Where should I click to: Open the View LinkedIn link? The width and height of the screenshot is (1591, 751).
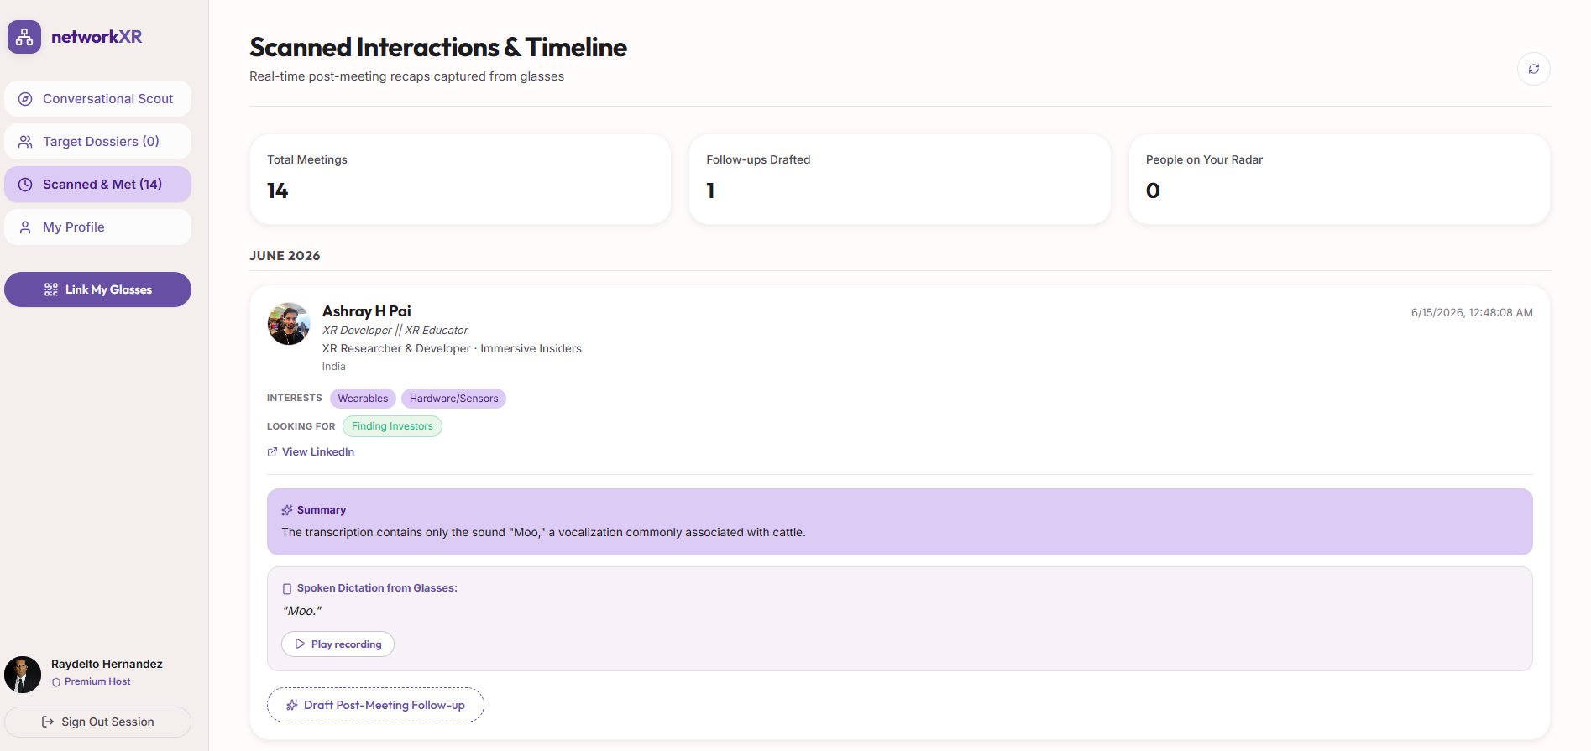(x=317, y=451)
